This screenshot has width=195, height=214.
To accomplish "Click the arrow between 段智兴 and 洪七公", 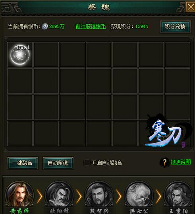I will [119, 196].
